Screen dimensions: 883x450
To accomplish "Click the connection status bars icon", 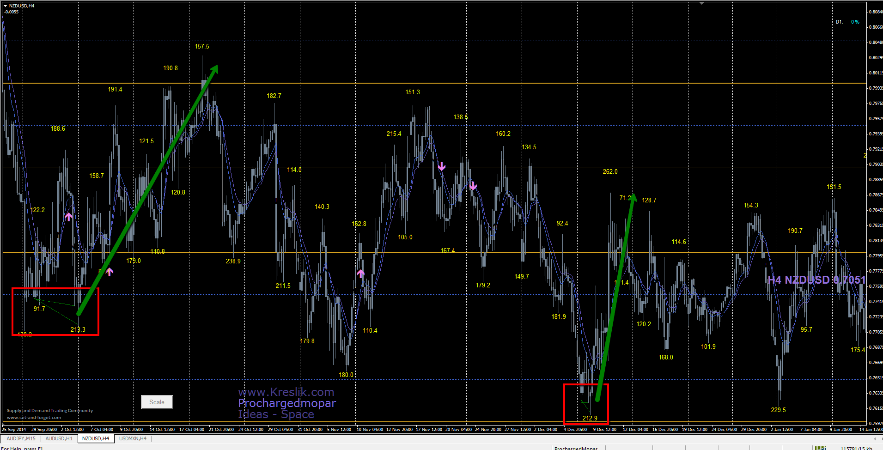I will (820, 448).
